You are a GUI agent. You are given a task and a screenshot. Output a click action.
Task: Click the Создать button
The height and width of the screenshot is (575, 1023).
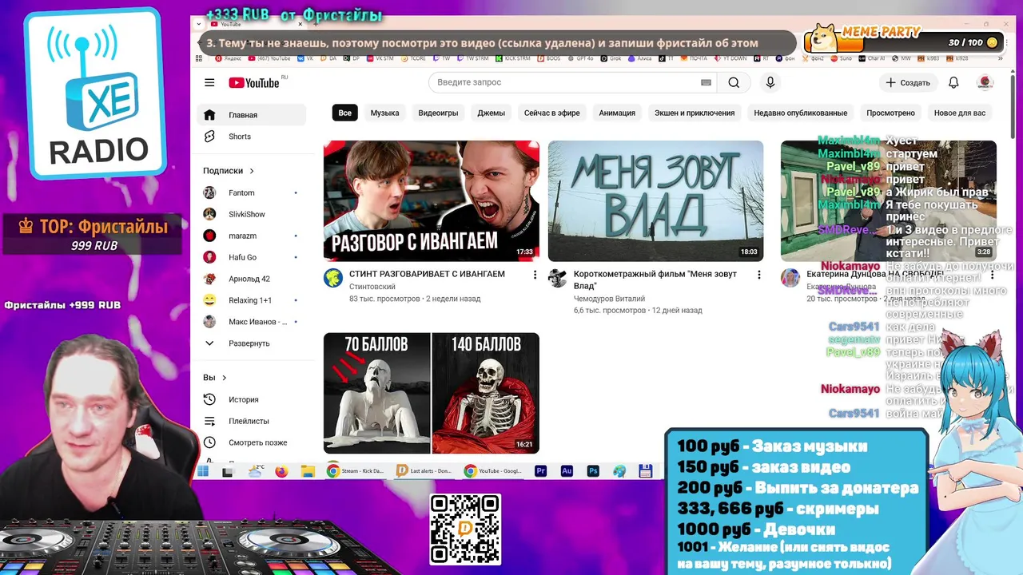(x=907, y=82)
